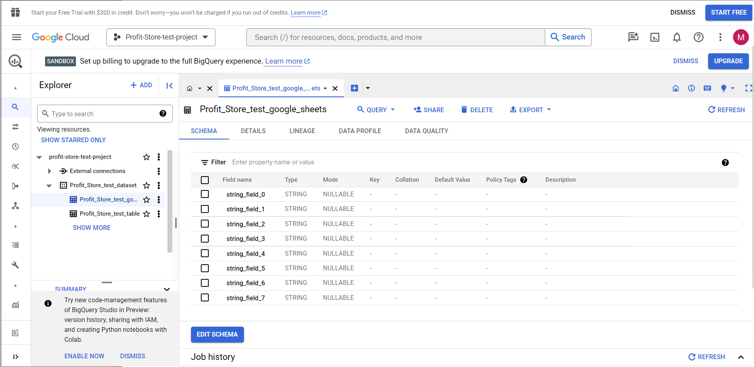Expand External connections node

pos(49,171)
